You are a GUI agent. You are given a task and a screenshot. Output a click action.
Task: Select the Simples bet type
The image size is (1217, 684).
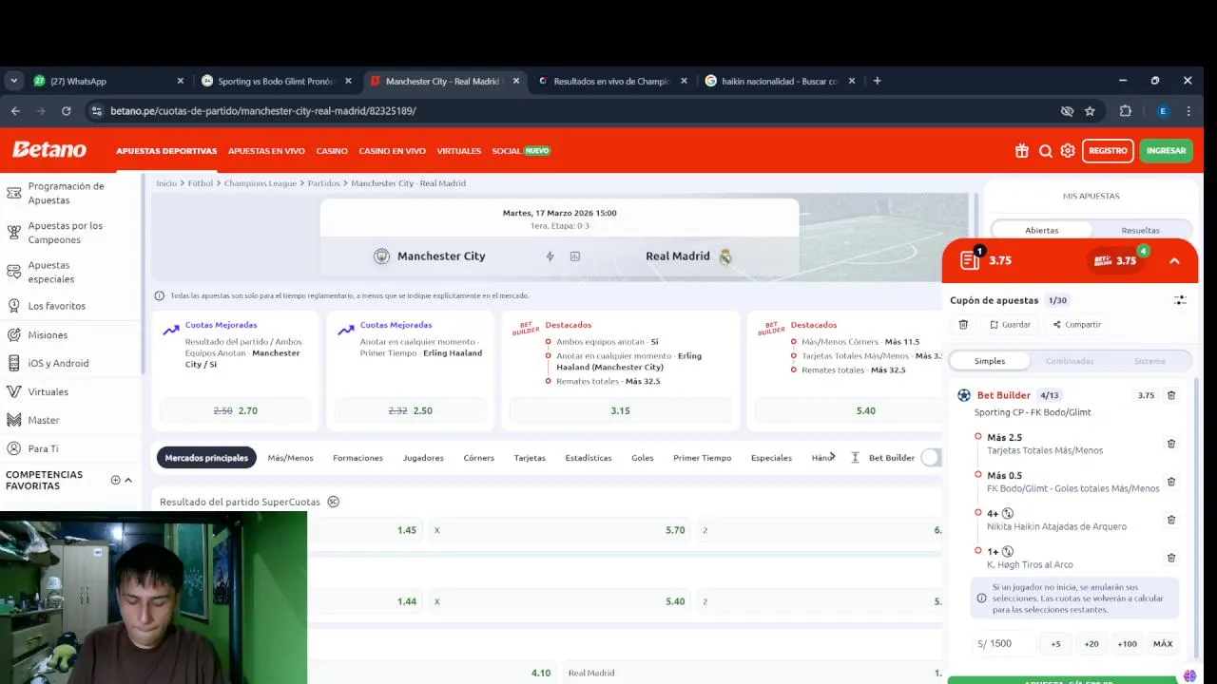coord(990,361)
